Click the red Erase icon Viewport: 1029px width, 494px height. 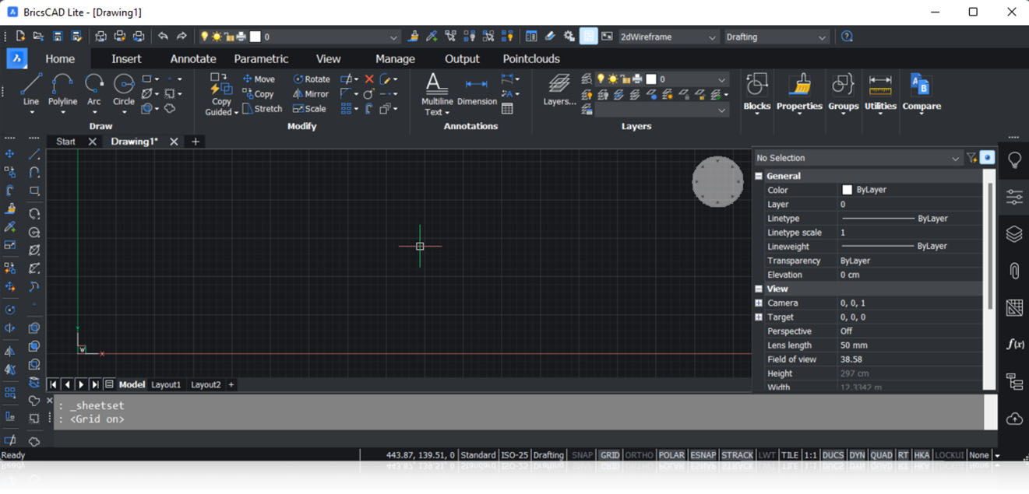[x=369, y=79]
